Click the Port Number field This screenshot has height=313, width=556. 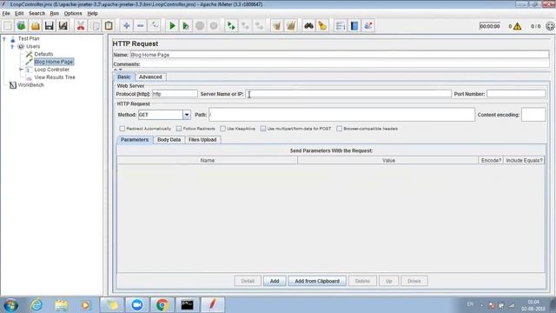click(x=516, y=94)
